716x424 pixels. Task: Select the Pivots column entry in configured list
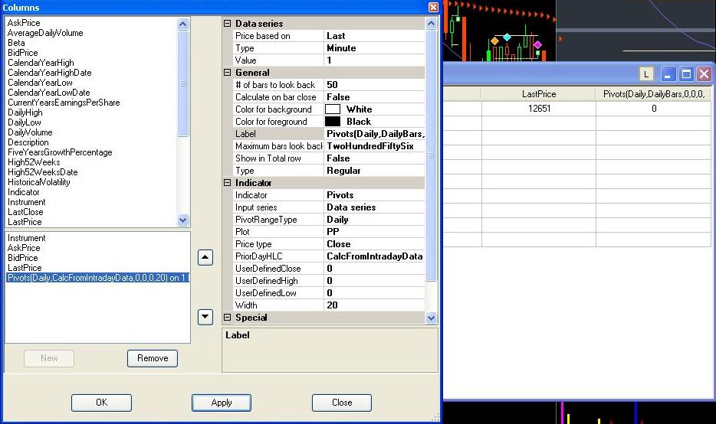coord(97,278)
